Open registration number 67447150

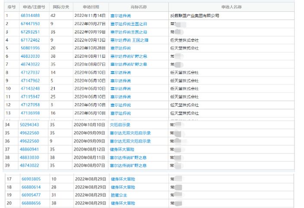(30, 24)
